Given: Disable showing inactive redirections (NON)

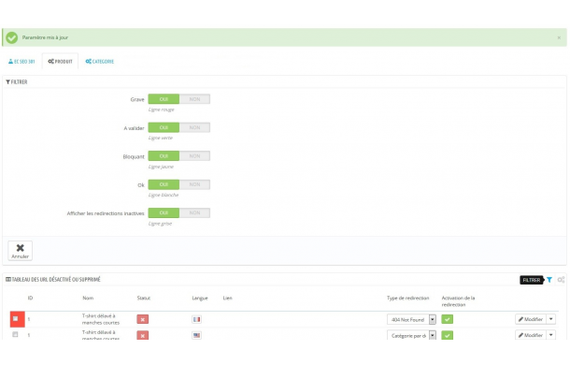Looking at the screenshot, I should (194, 212).
